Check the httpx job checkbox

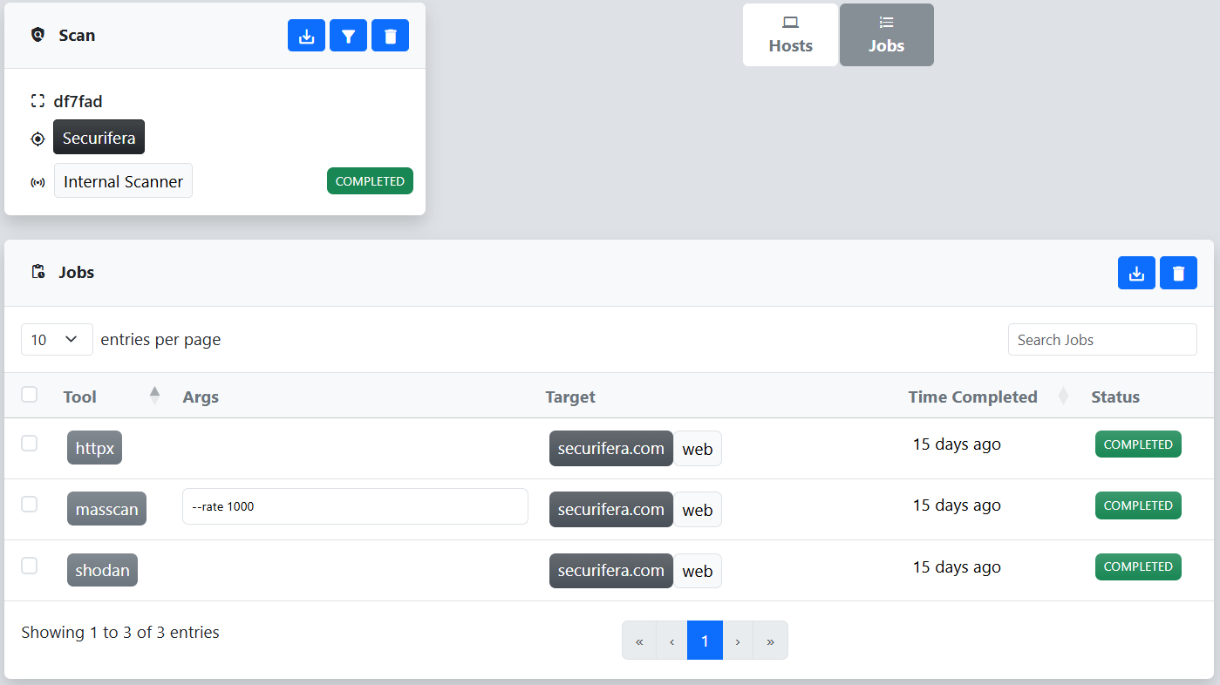coord(30,443)
